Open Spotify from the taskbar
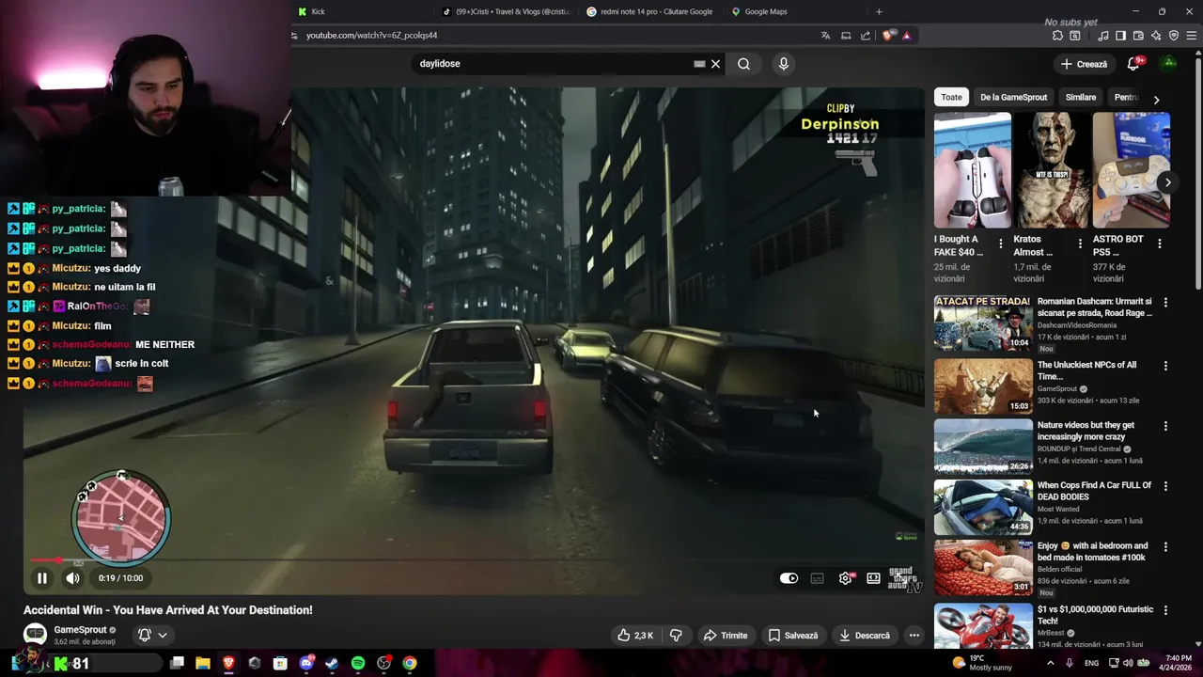The image size is (1203, 677). [x=358, y=664]
